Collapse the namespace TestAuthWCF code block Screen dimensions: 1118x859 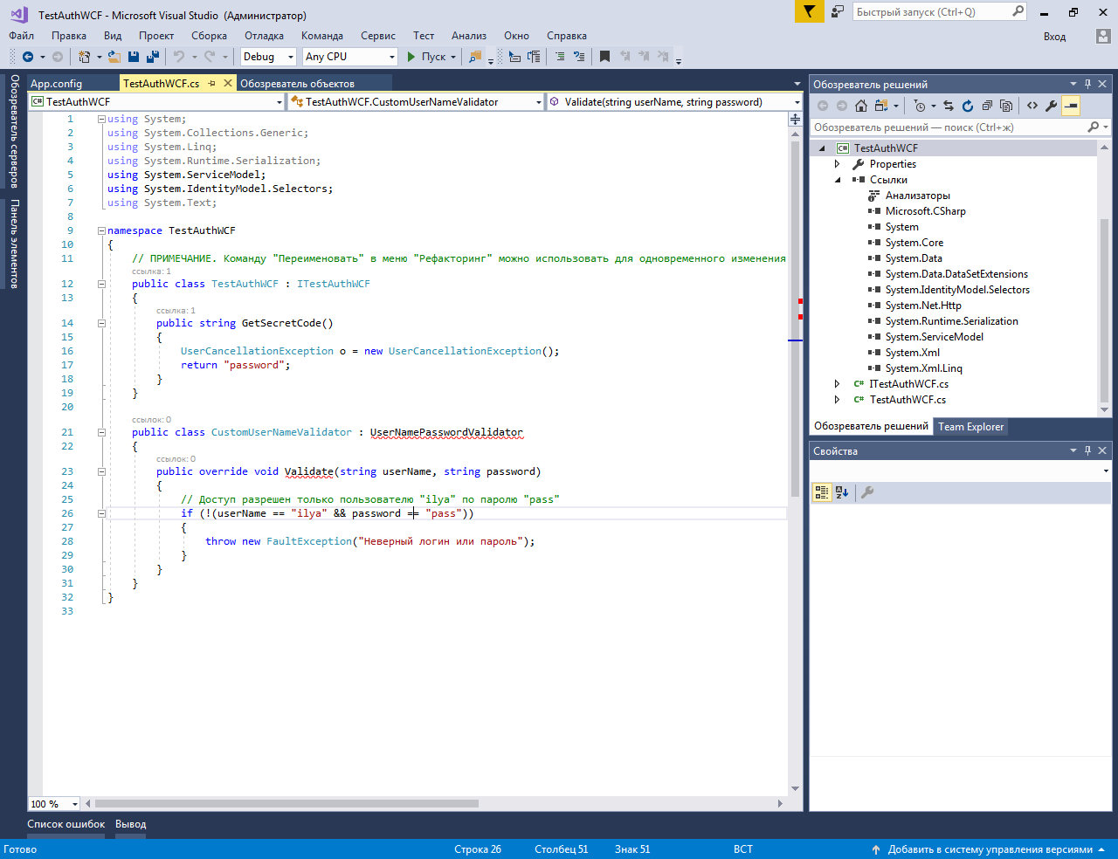pos(101,231)
